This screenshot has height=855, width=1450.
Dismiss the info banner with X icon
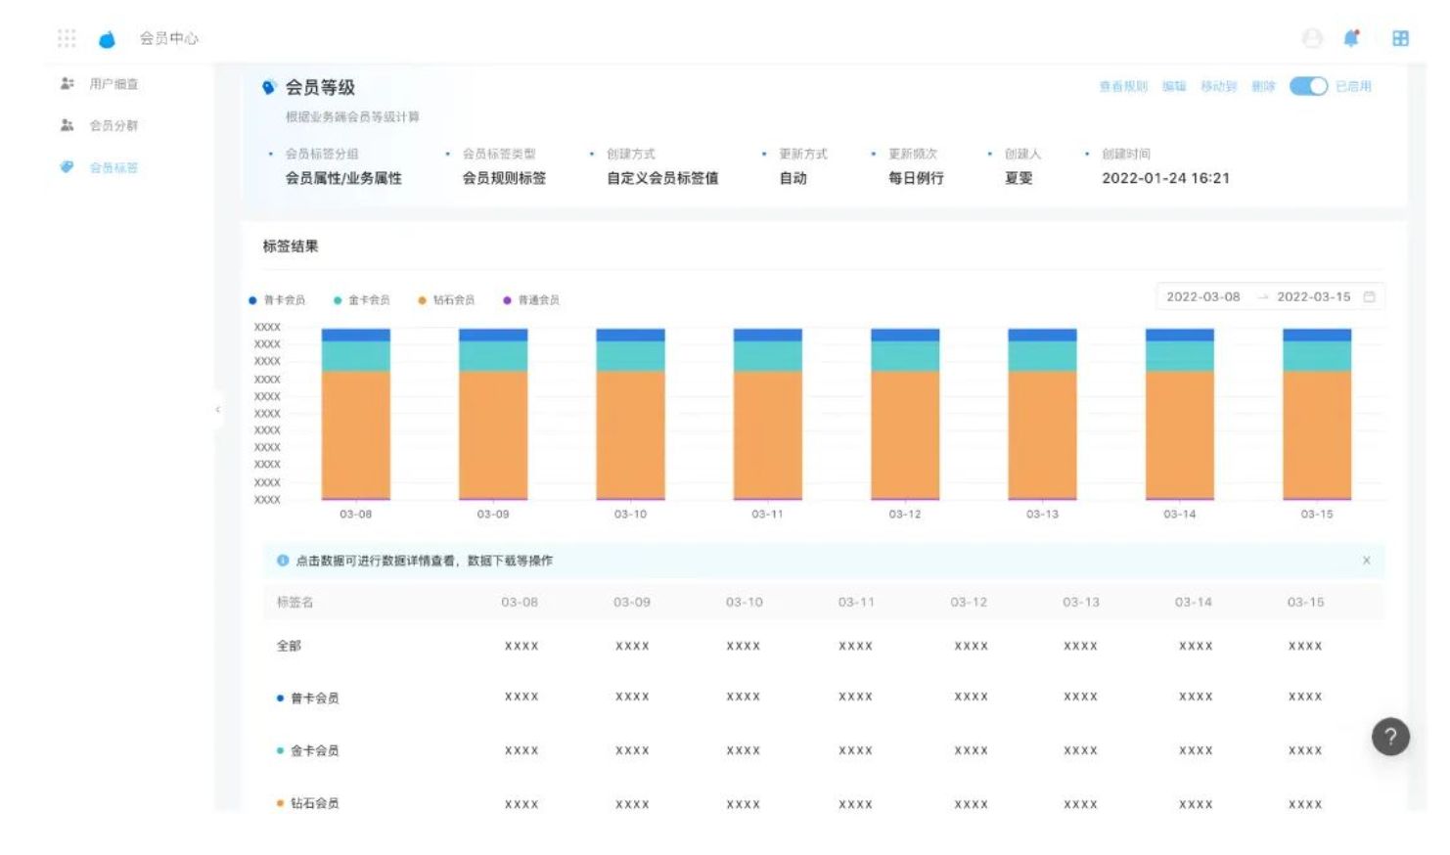coord(1366,561)
